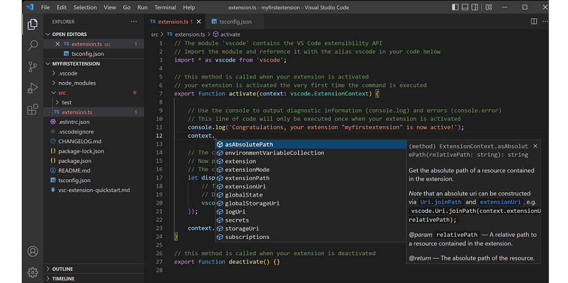This screenshot has height=283, width=568.
Task: Open the Search view icon
Action: click(x=32, y=45)
